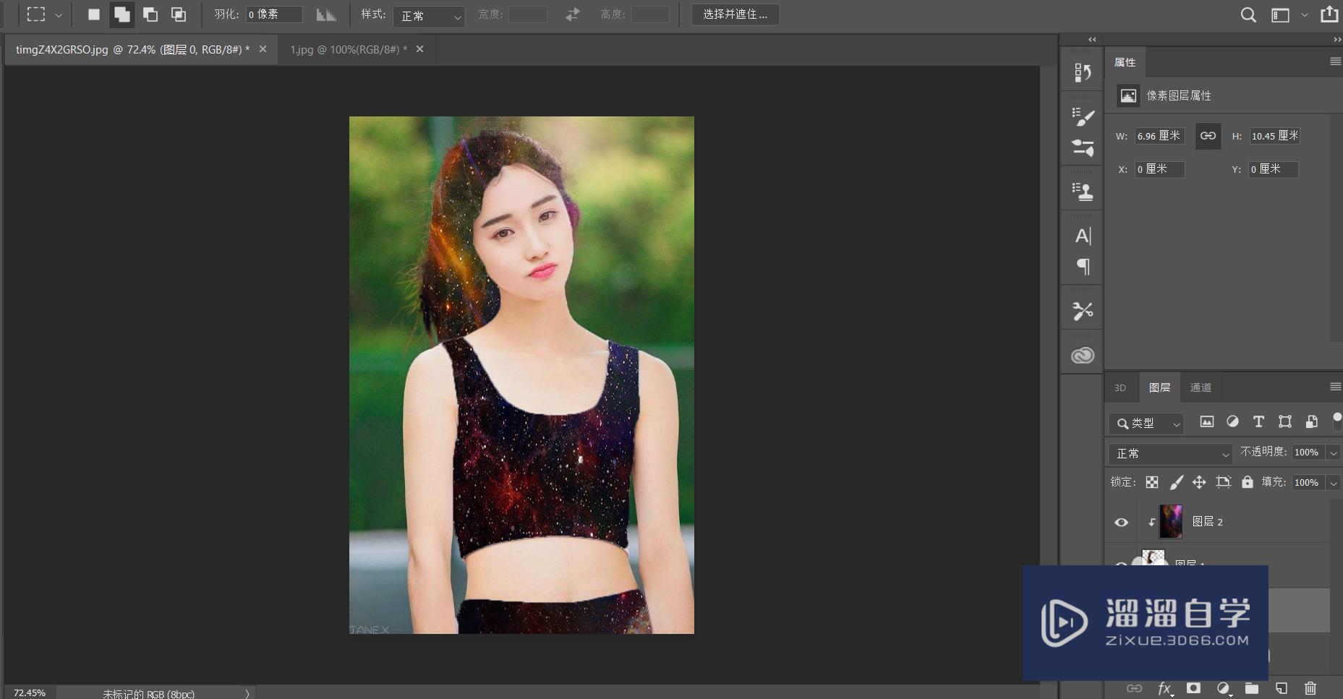Click the 选择并遮住 button
The height and width of the screenshot is (699, 1343).
click(735, 14)
